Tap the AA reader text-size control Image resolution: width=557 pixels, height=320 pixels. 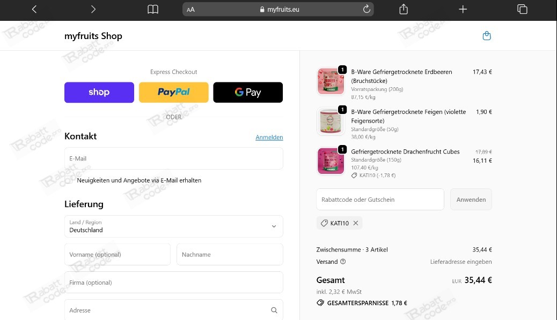[x=190, y=10]
